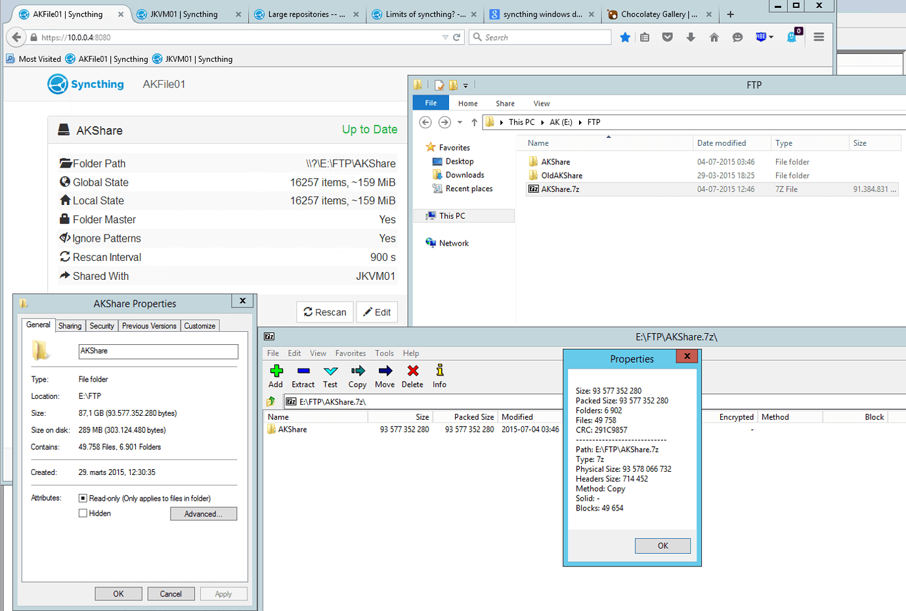906x611 pixels.
Task: Expand AK (E:) breadcrumb arrow
Action: click(x=580, y=122)
